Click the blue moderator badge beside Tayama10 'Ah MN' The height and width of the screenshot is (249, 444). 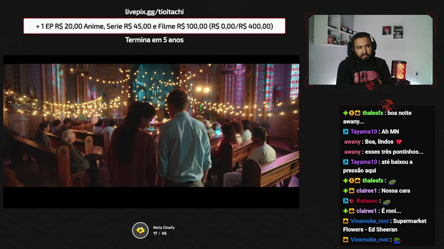click(345, 132)
